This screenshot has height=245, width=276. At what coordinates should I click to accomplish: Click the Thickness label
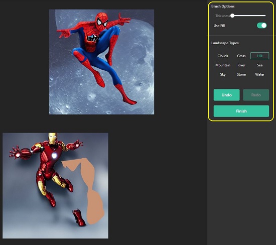(222, 16)
